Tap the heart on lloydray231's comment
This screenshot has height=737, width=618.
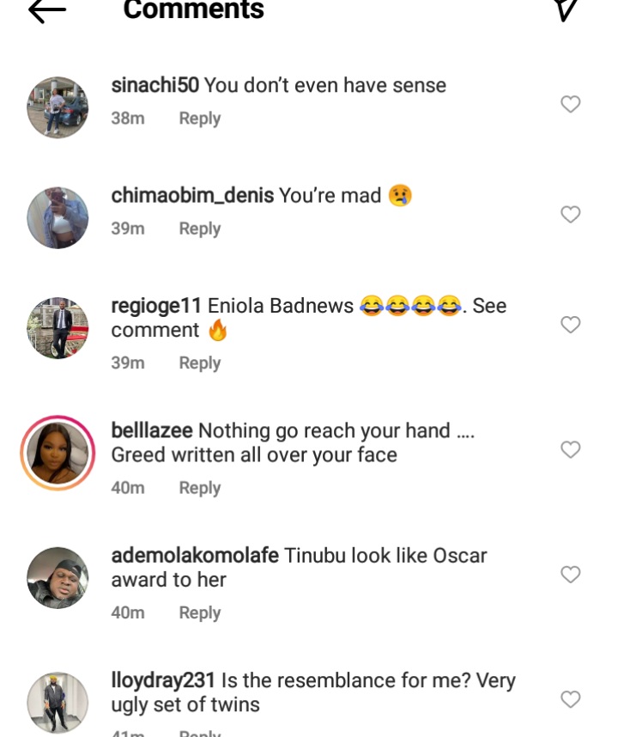(x=571, y=699)
